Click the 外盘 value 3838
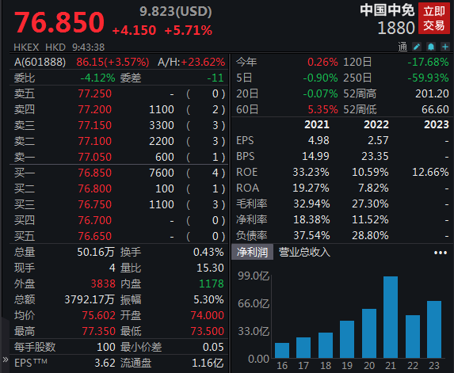 point(103,284)
